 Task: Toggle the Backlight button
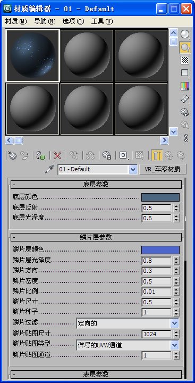pos(185,48)
